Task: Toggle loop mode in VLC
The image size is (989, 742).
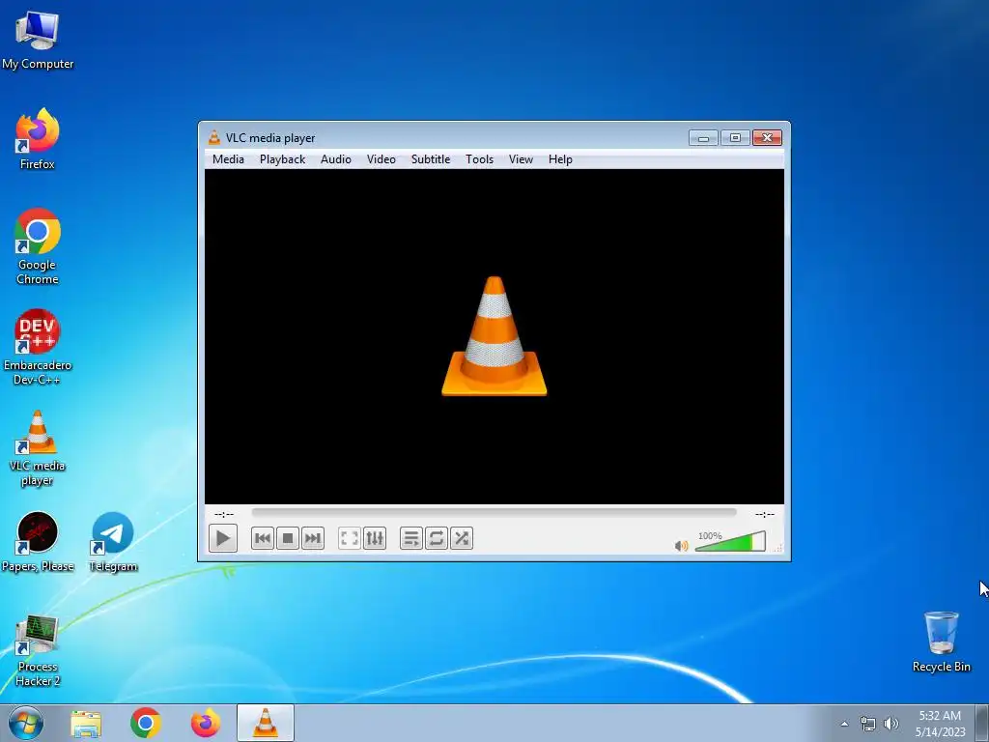Action: click(x=437, y=538)
